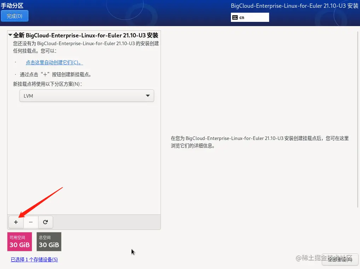Open the keyboard layout switcher icon
Screen dimensions: 360x269
point(234,17)
